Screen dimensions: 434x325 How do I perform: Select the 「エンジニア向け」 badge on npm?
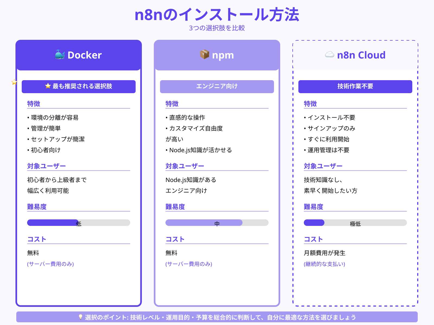tap(217, 86)
